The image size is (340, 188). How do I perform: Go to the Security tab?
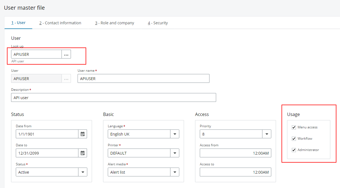click(x=158, y=23)
